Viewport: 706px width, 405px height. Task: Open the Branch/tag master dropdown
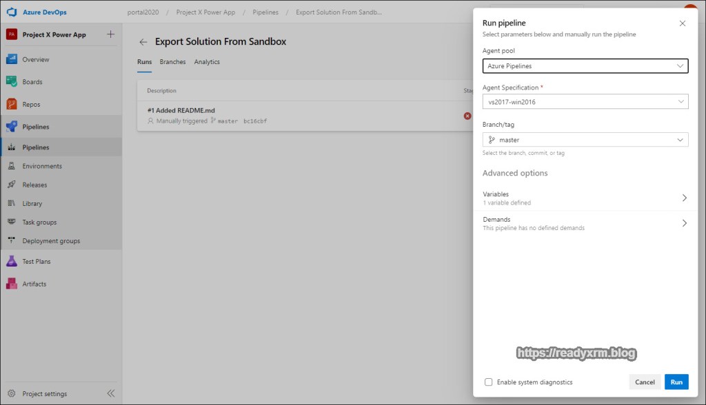click(x=585, y=140)
